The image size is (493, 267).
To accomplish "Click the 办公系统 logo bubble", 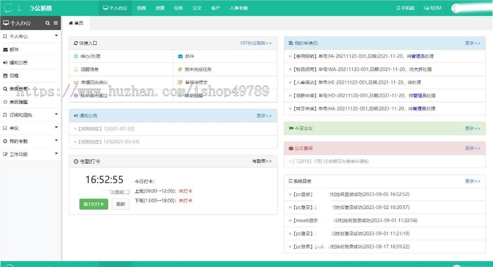I will [x=8, y=8].
